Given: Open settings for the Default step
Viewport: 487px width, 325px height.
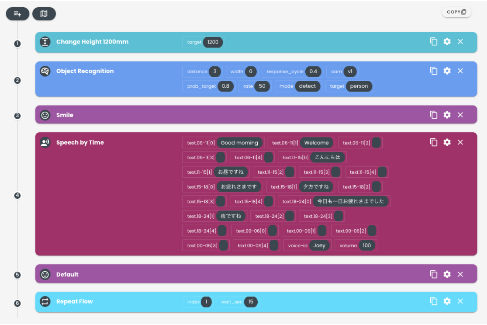Looking at the screenshot, I should click(447, 274).
